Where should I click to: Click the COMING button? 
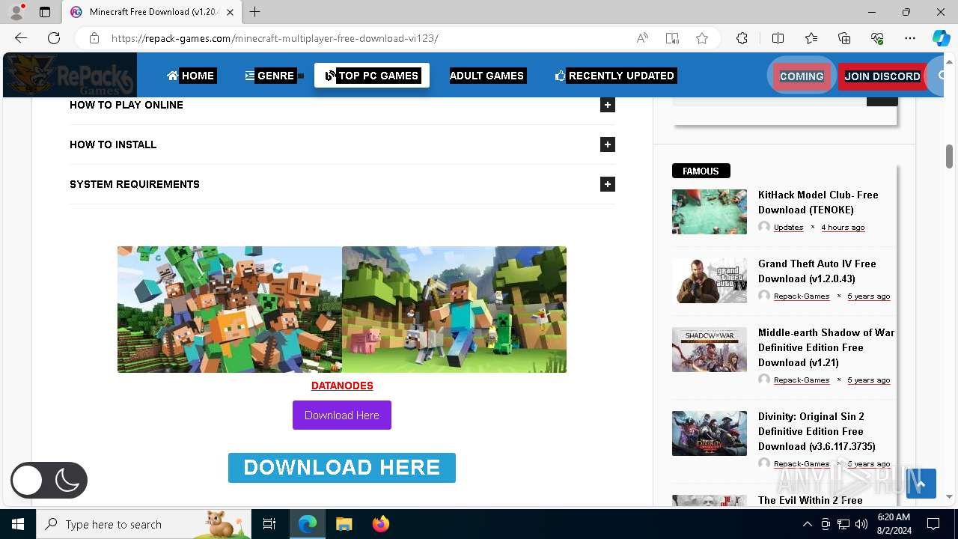tap(802, 76)
